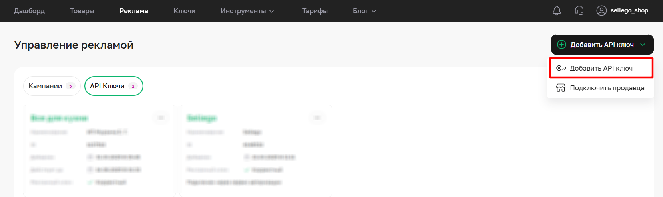
Task: Open the first API key card's green title
Action: [59, 118]
